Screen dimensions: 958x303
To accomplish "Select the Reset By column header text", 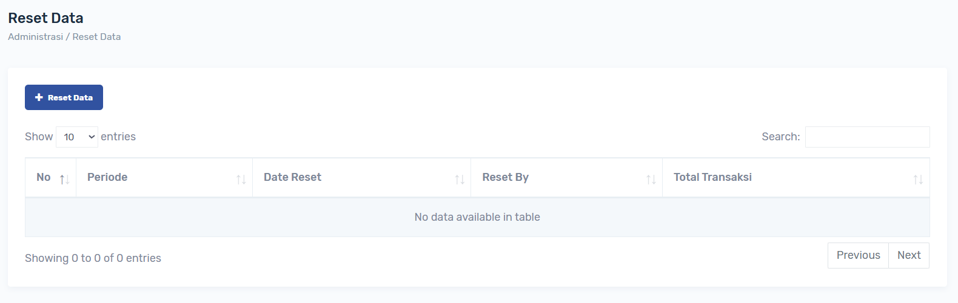I will click(505, 177).
